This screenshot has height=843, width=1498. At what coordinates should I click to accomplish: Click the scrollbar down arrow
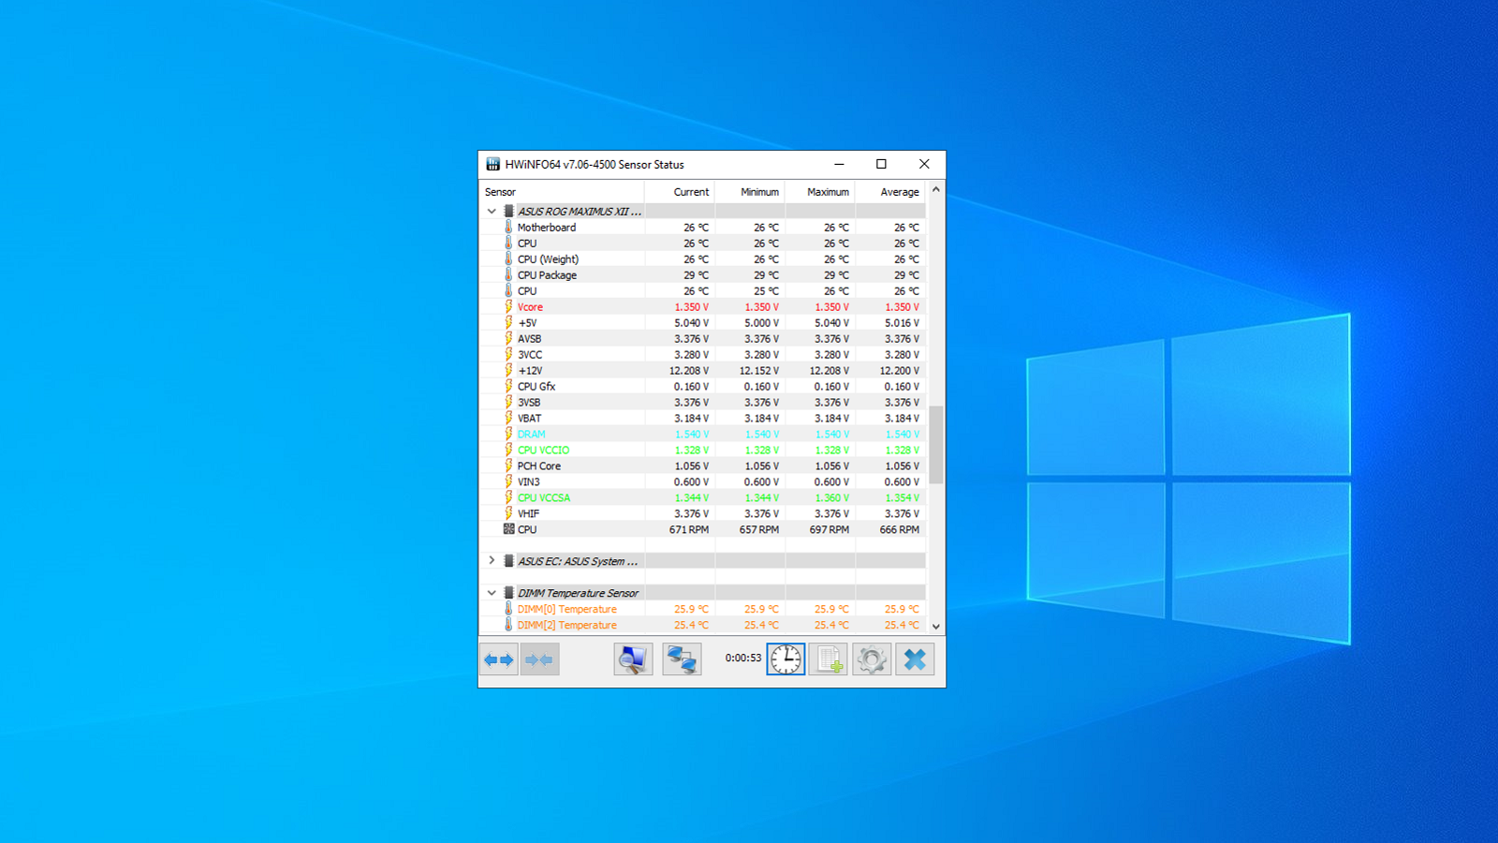pos(935,627)
